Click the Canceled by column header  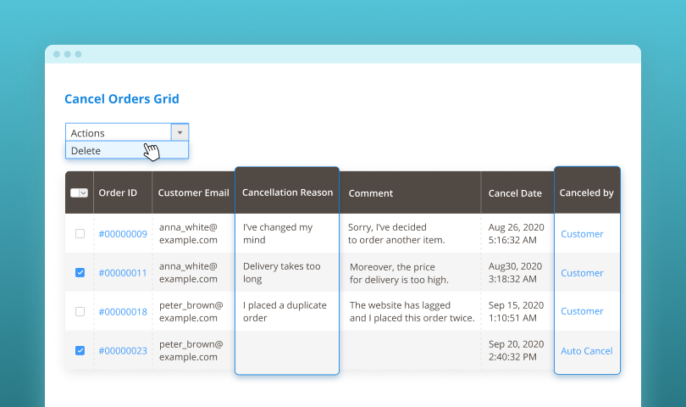(x=586, y=192)
